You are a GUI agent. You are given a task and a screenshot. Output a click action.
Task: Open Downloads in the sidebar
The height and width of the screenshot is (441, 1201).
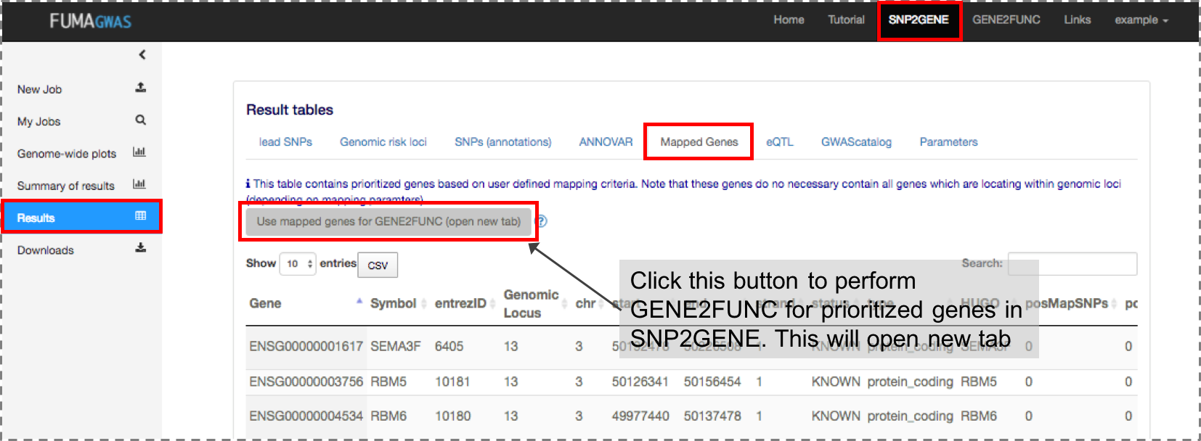(46, 250)
